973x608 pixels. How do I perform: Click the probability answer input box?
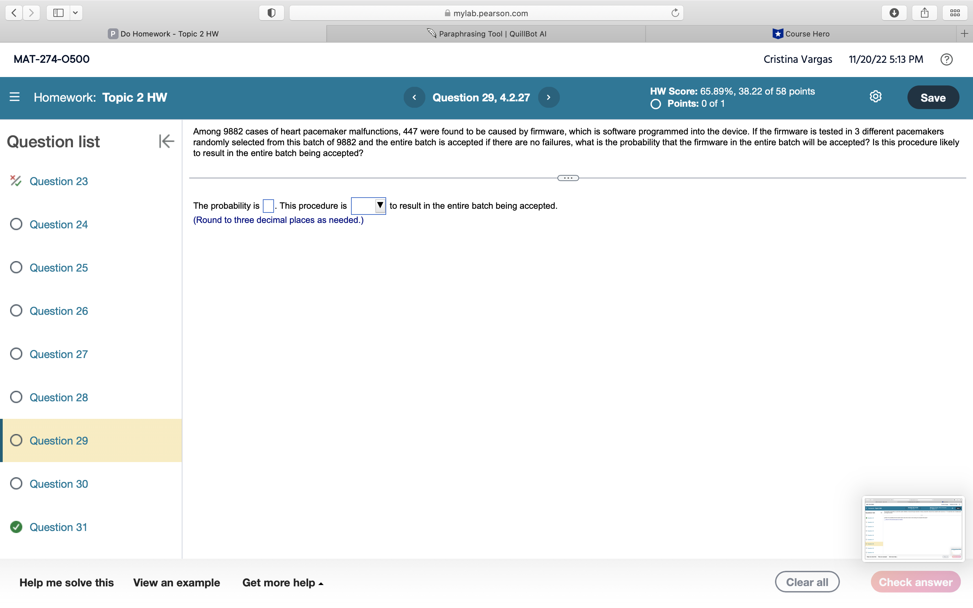click(x=268, y=205)
